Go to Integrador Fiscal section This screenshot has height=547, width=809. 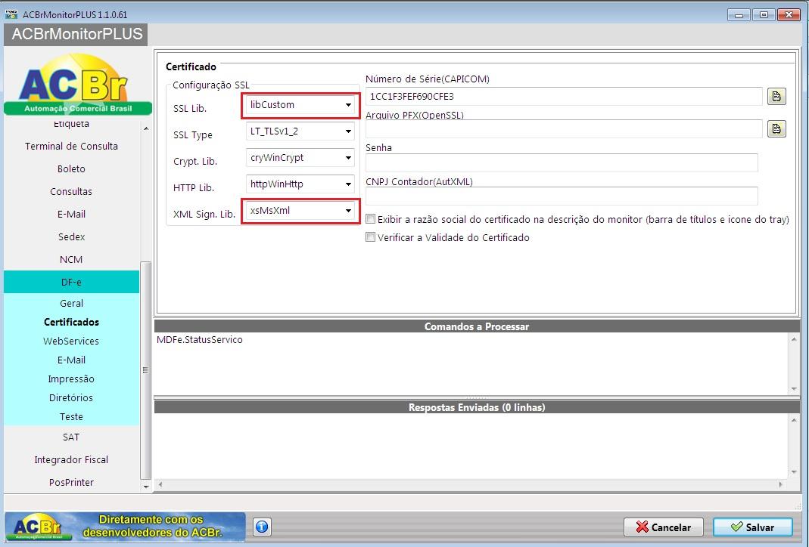pos(71,460)
